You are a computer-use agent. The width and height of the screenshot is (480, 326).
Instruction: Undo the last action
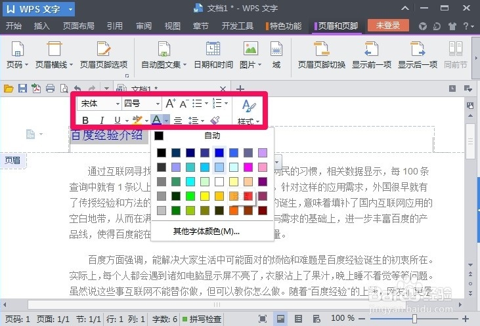coord(77,89)
